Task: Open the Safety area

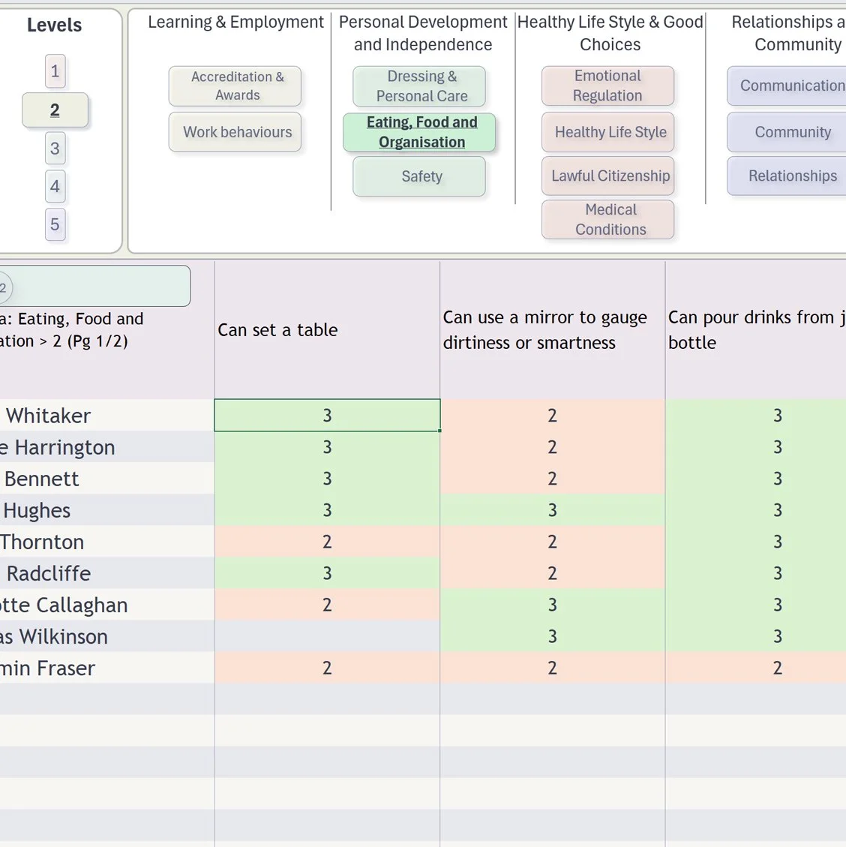Action: [419, 176]
